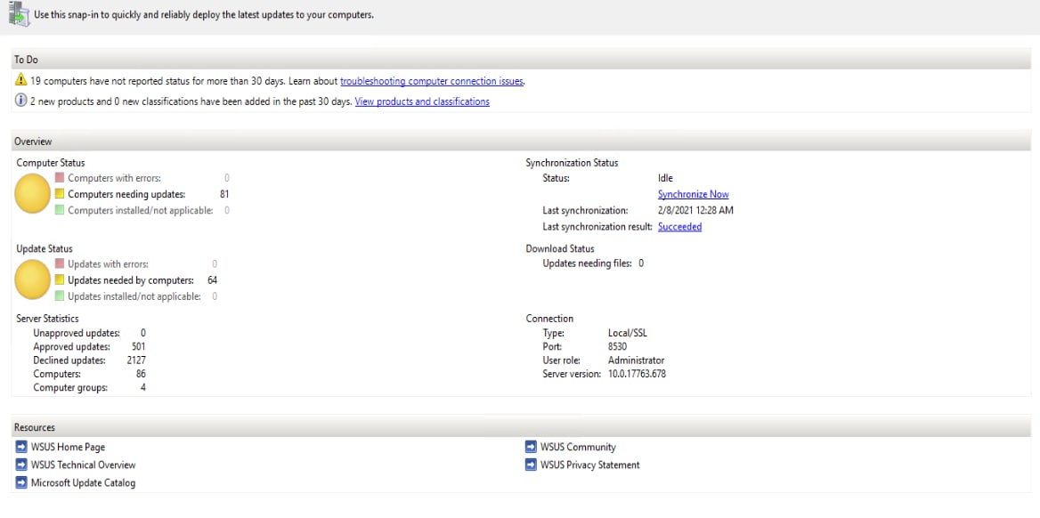Click the Overview section header

(521, 142)
